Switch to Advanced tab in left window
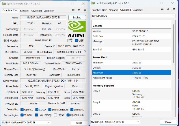 [36, 11]
